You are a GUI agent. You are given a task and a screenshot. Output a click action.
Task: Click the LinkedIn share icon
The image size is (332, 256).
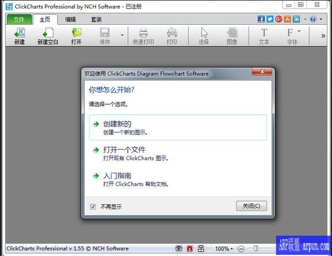tap(296, 19)
